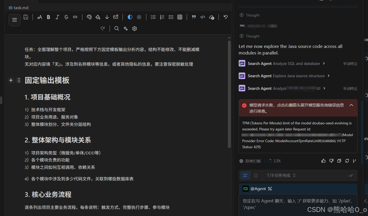Switch to light mode sun icon
Image resolution: width=368 pixels, height=216 pixels.
139,17
